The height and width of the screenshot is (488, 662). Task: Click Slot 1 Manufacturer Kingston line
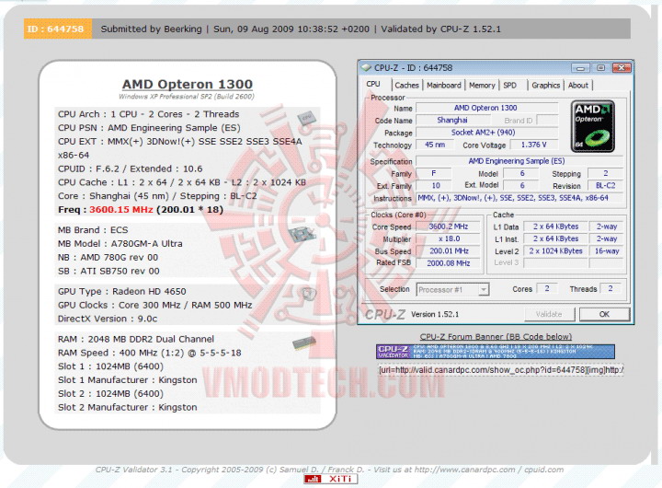point(128,379)
